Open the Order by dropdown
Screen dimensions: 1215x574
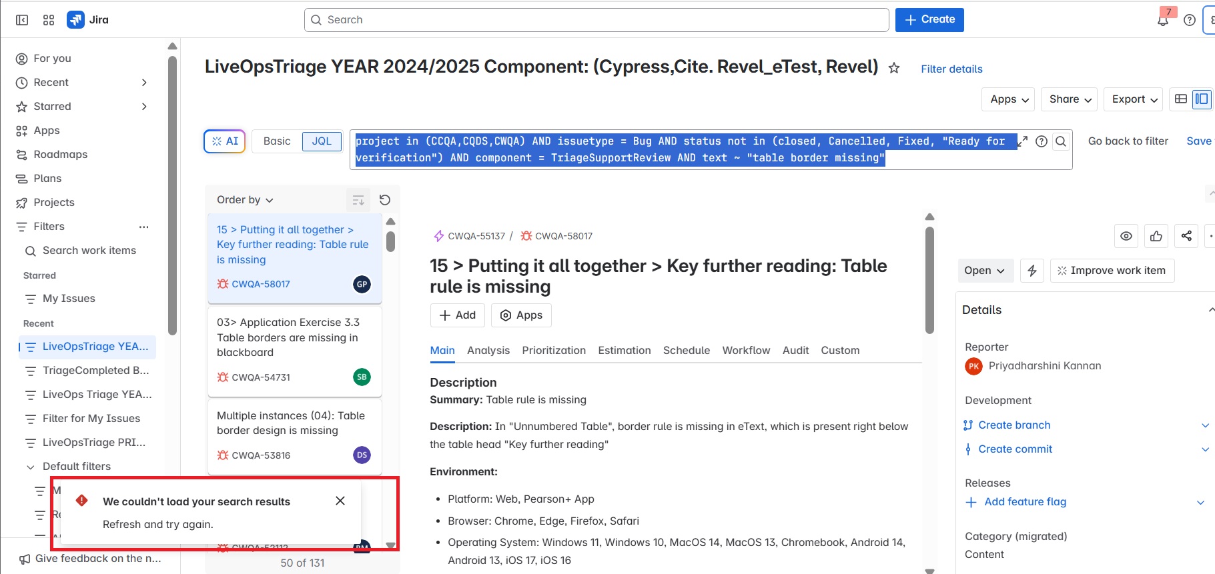tap(245, 199)
